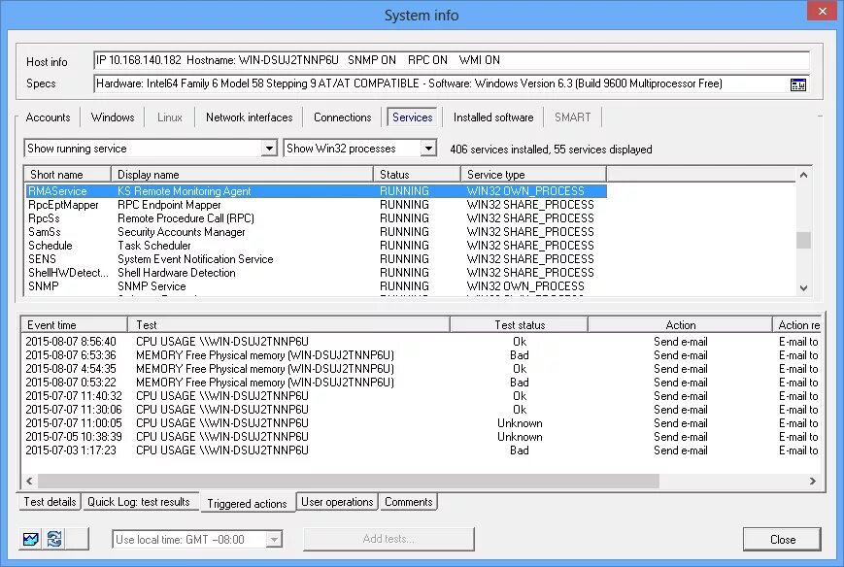The width and height of the screenshot is (844, 567).
Task: Open the Connections tab
Action: (342, 117)
